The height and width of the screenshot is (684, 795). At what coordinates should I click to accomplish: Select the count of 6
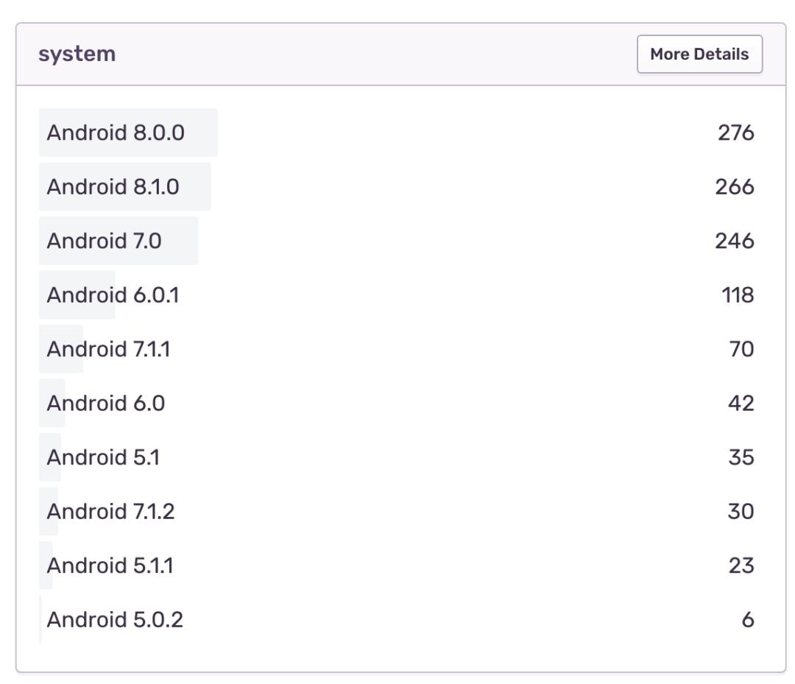[748, 620]
